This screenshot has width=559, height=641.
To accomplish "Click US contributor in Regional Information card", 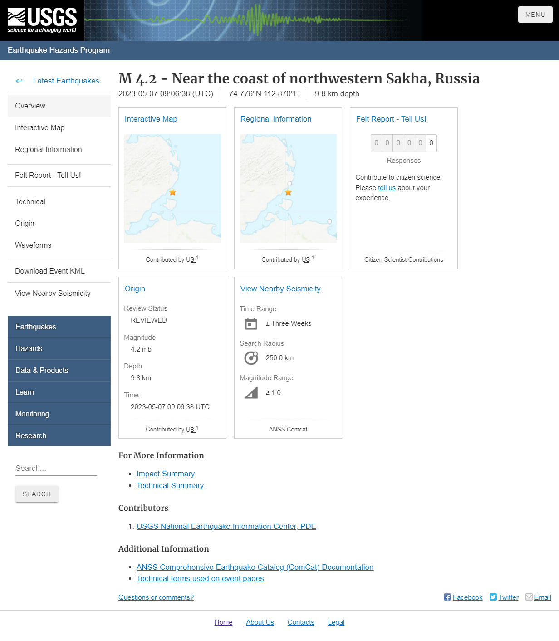I will pyautogui.click(x=306, y=260).
